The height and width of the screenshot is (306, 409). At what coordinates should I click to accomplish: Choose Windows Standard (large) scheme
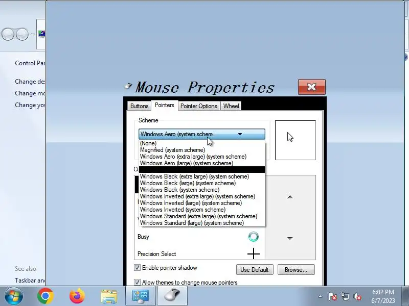202,223
